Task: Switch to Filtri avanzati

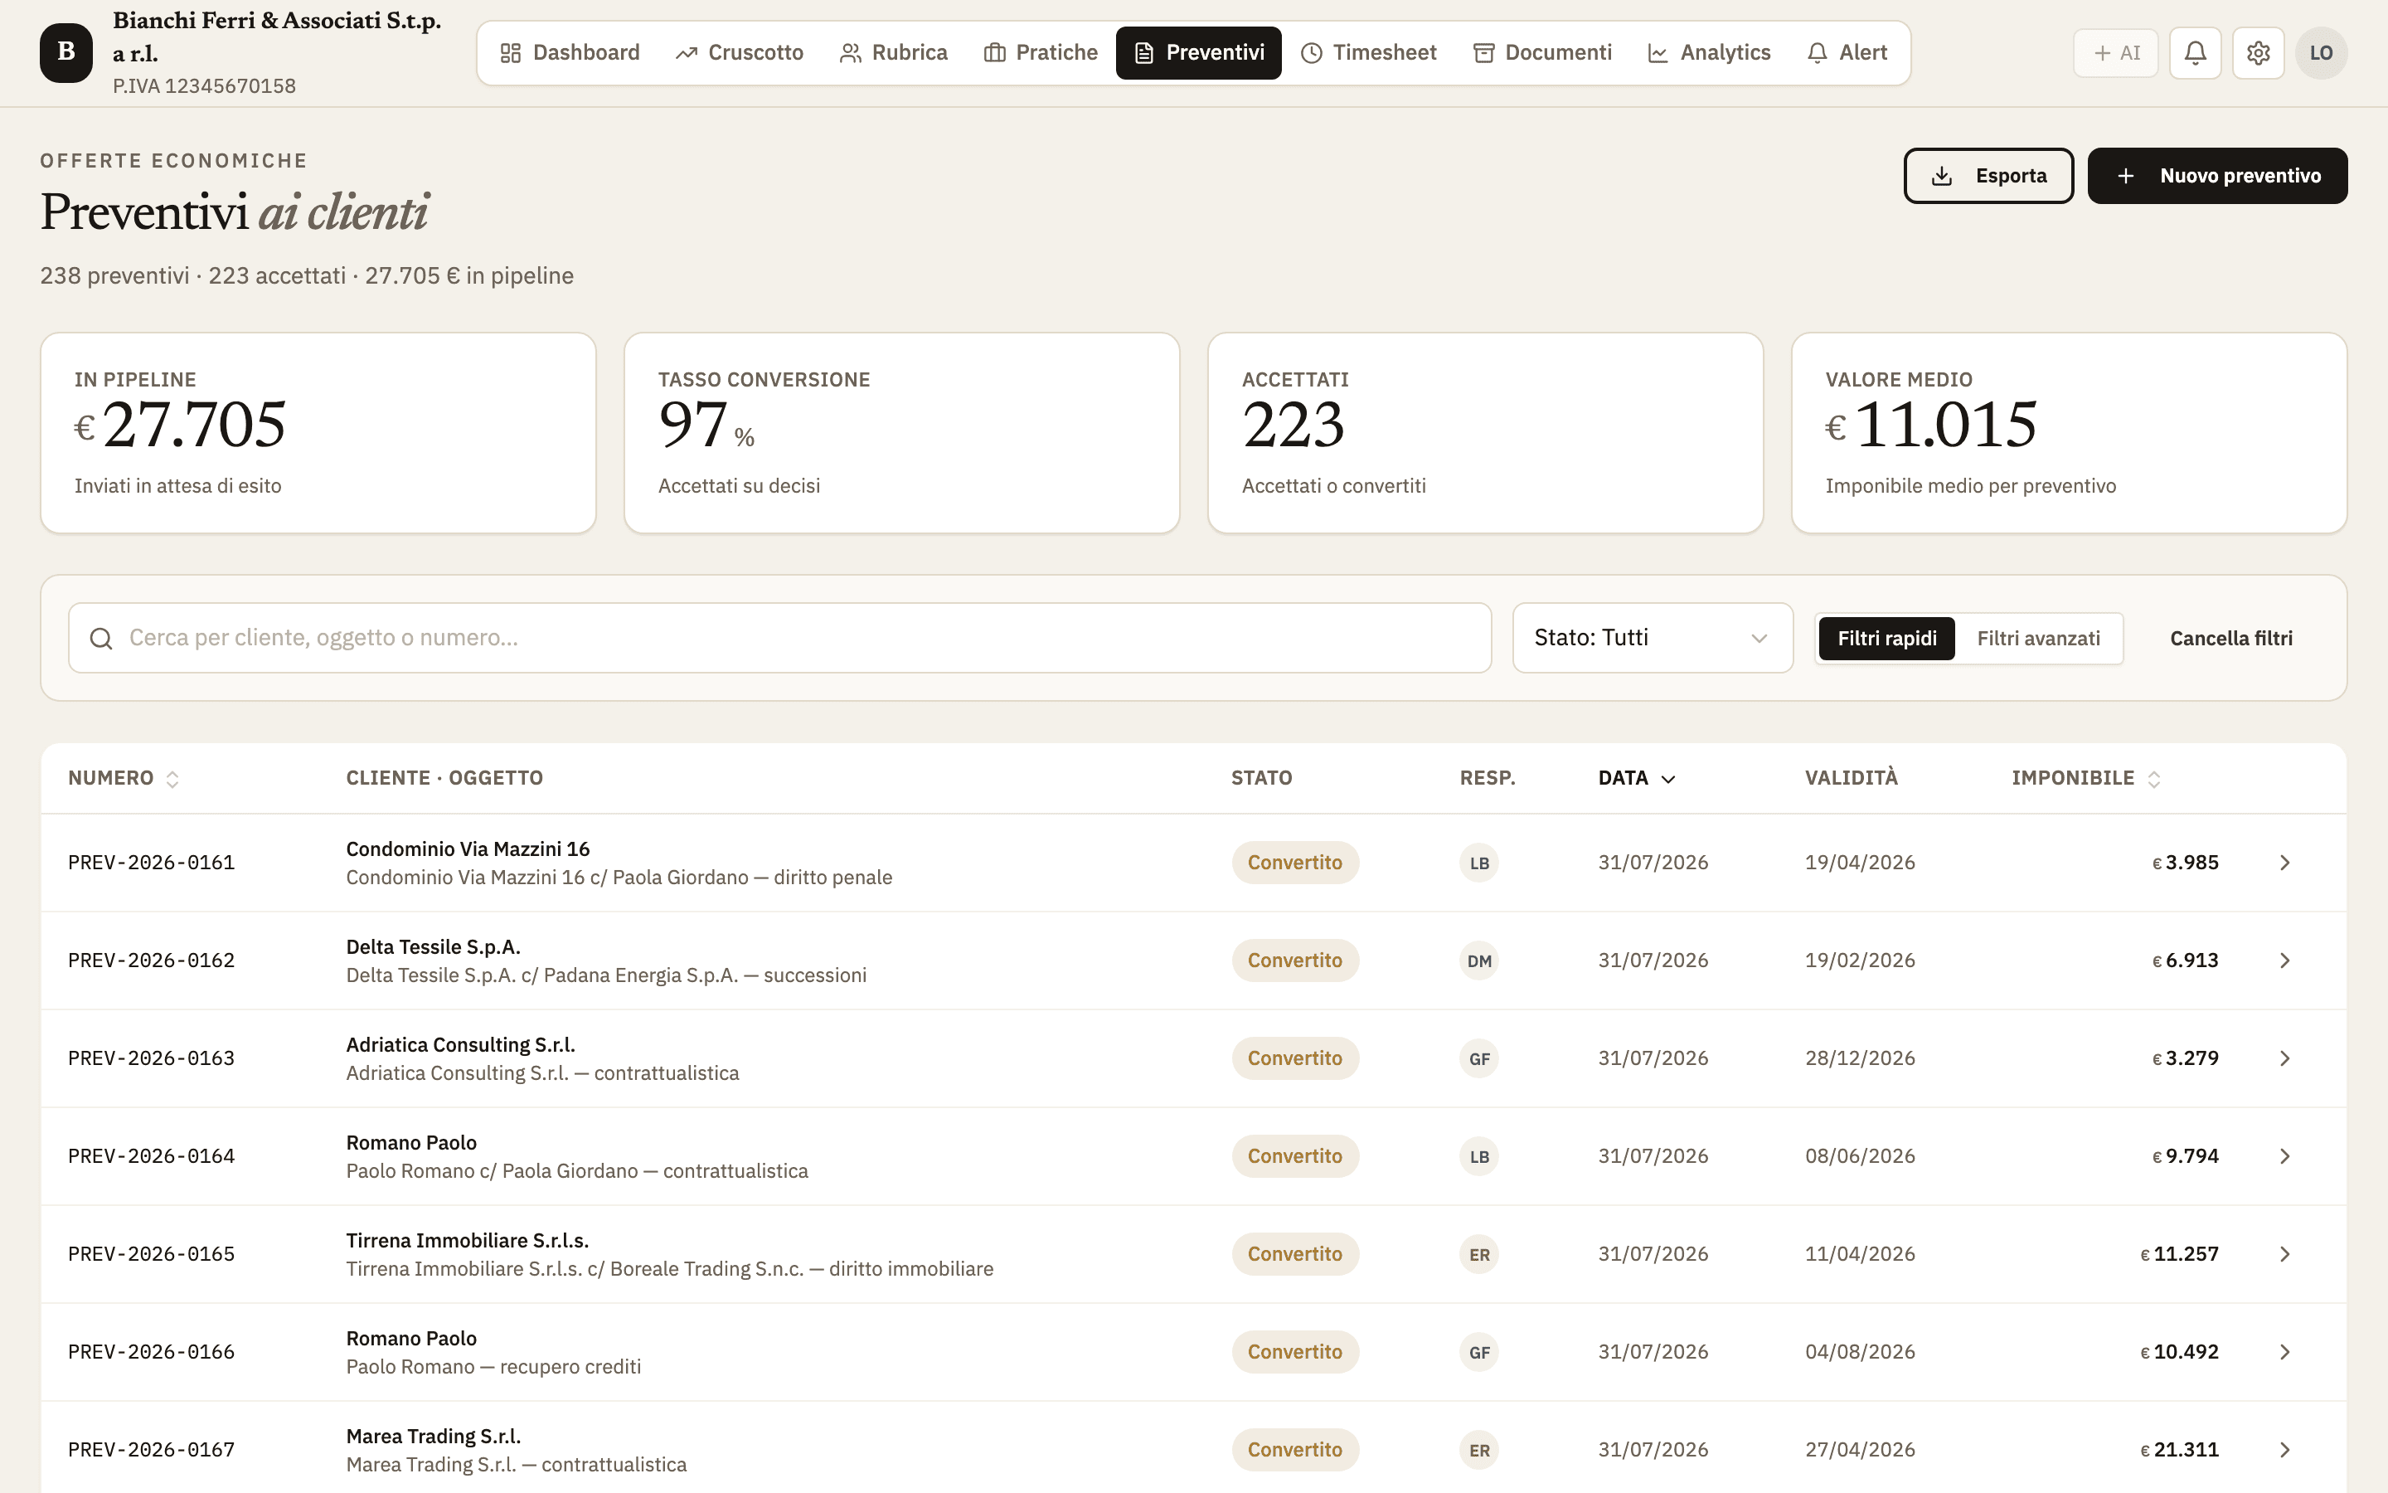Action: [2038, 638]
